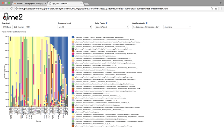The height and width of the screenshot is (140, 224).
Task: Click the Sort Samples By info icon
Action: (146, 23)
